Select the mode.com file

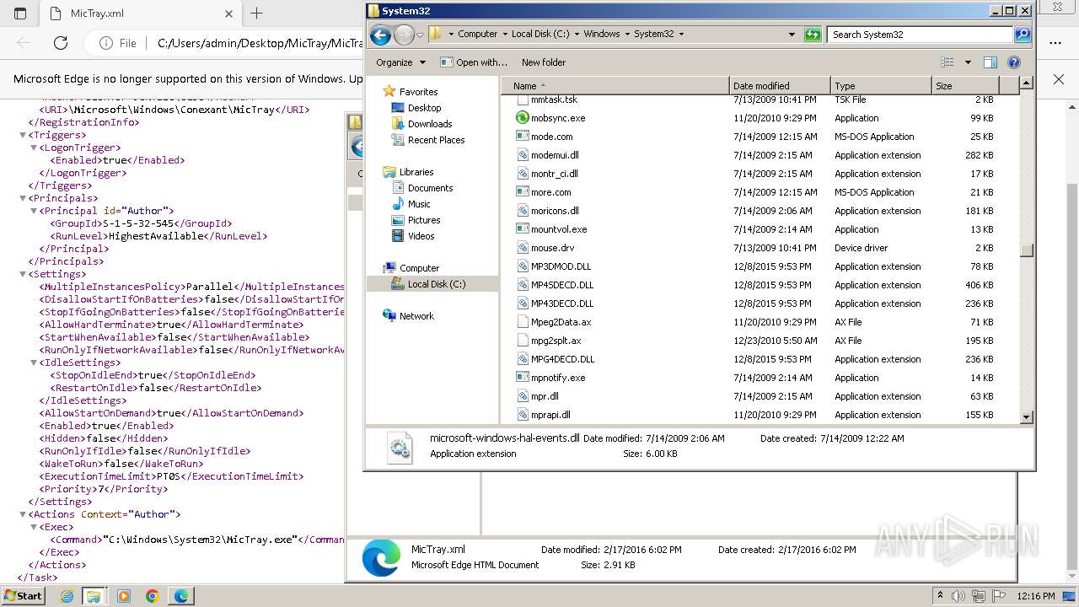[x=551, y=137]
